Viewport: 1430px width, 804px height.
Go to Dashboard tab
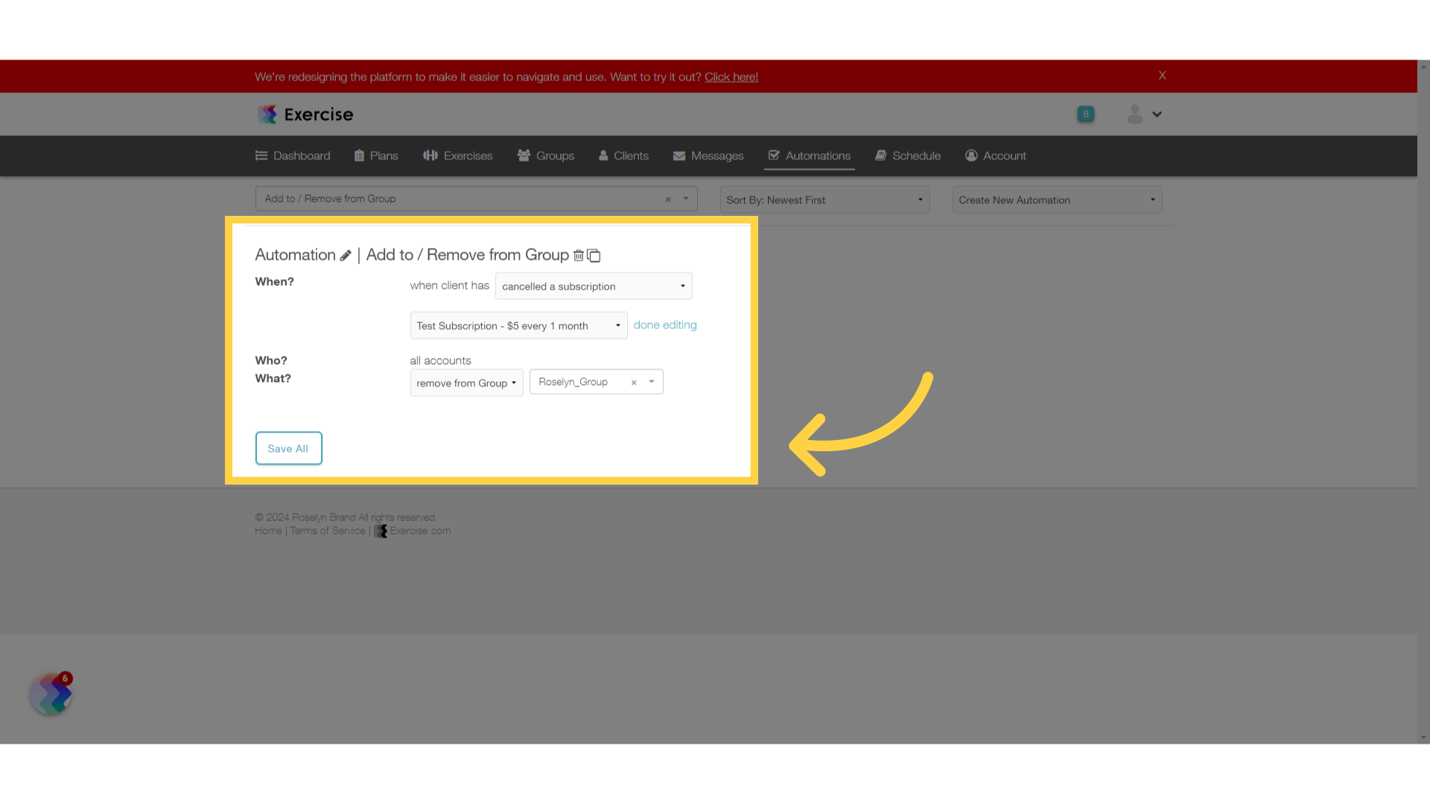point(293,156)
